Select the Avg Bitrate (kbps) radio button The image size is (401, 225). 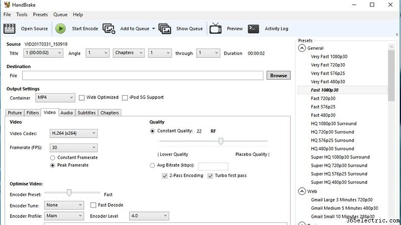[152, 165]
